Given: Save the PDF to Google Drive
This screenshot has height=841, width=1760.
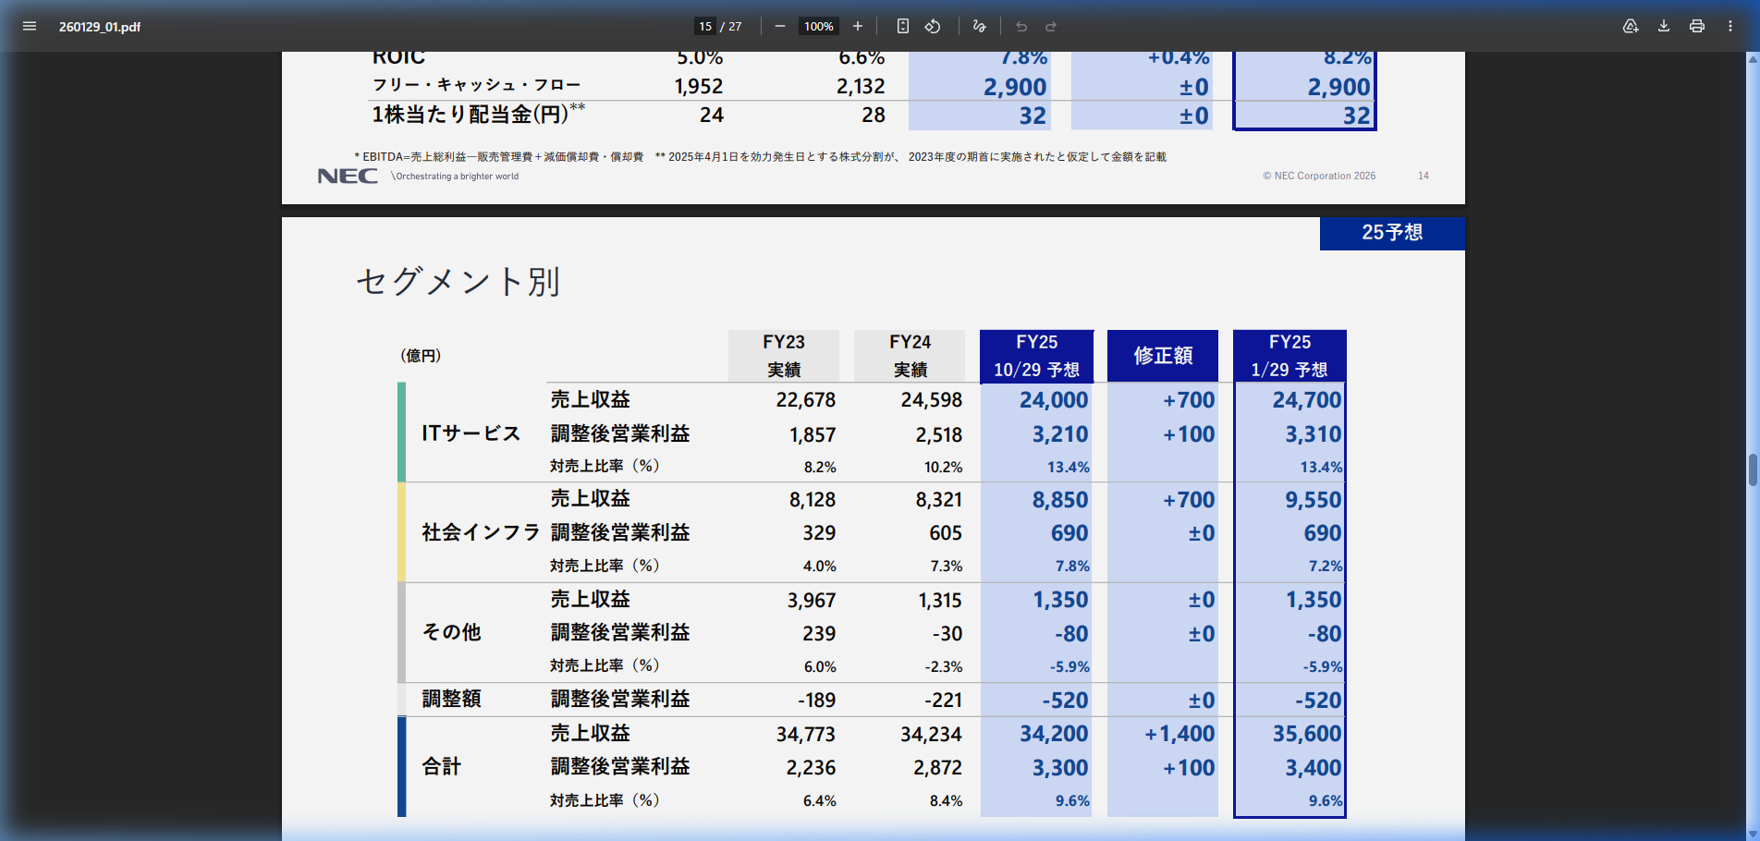Looking at the screenshot, I should pos(1630,26).
